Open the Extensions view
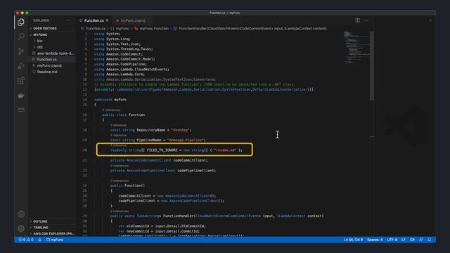The height and width of the screenshot is (253, 450). pyautogui.click(x=21, y=81)
